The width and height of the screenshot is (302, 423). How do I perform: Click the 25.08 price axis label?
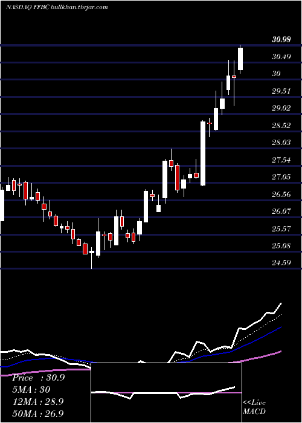pos(281,246)
